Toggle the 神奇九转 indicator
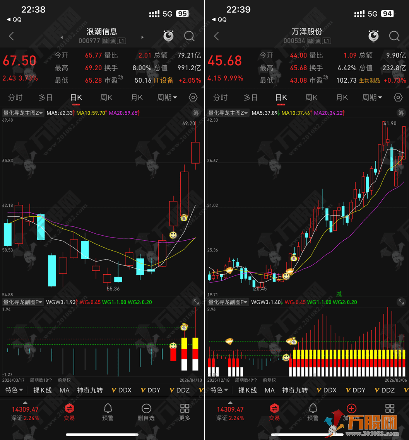The image size is (409, 440). [x=89, y=390]
